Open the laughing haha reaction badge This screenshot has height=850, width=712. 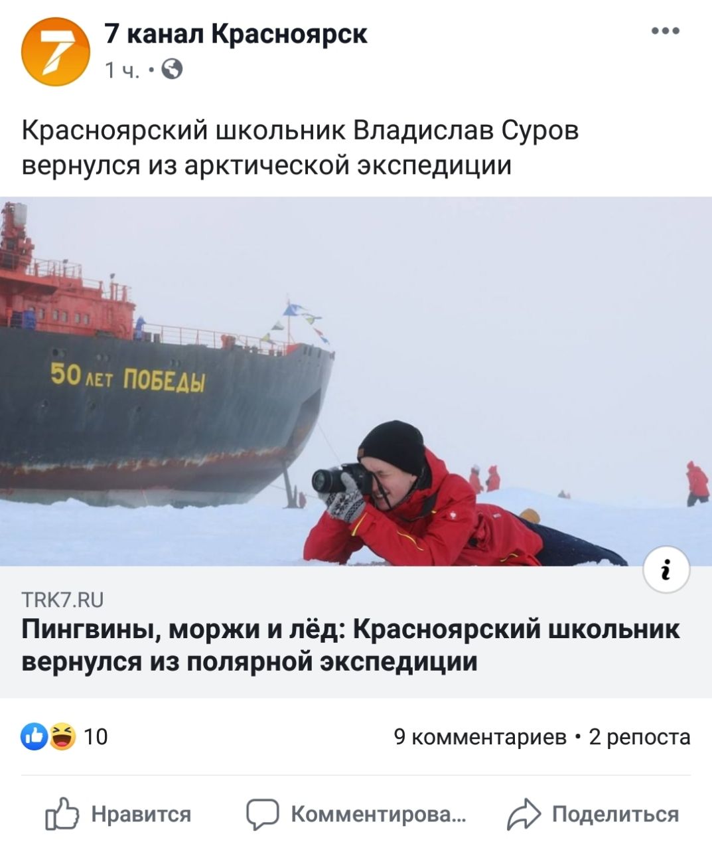click(x=62, y=736)
